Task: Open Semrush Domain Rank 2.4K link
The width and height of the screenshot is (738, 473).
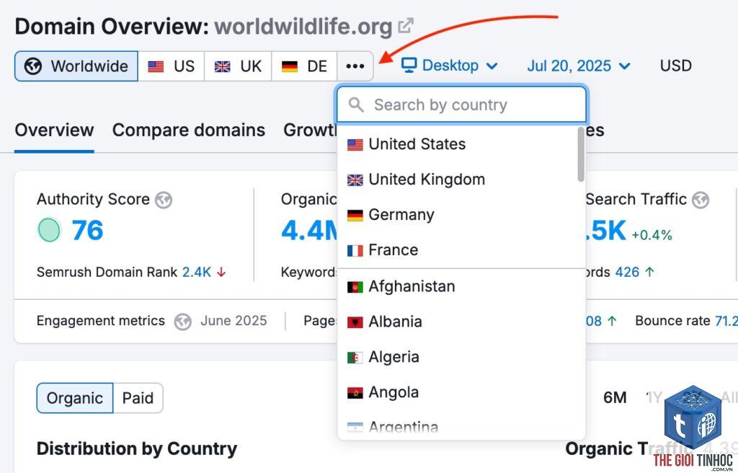Action: click(x=197, y=272)
